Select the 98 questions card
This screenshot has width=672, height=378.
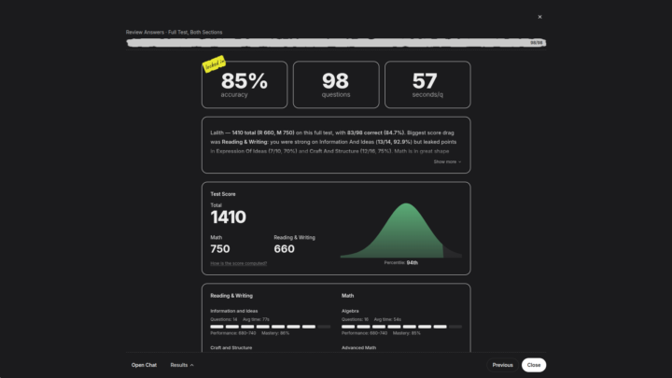pyautogui.click(x=336, y=84)
